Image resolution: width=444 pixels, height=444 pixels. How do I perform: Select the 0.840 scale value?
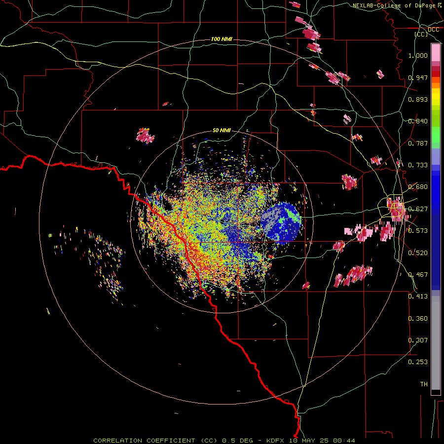418,121
